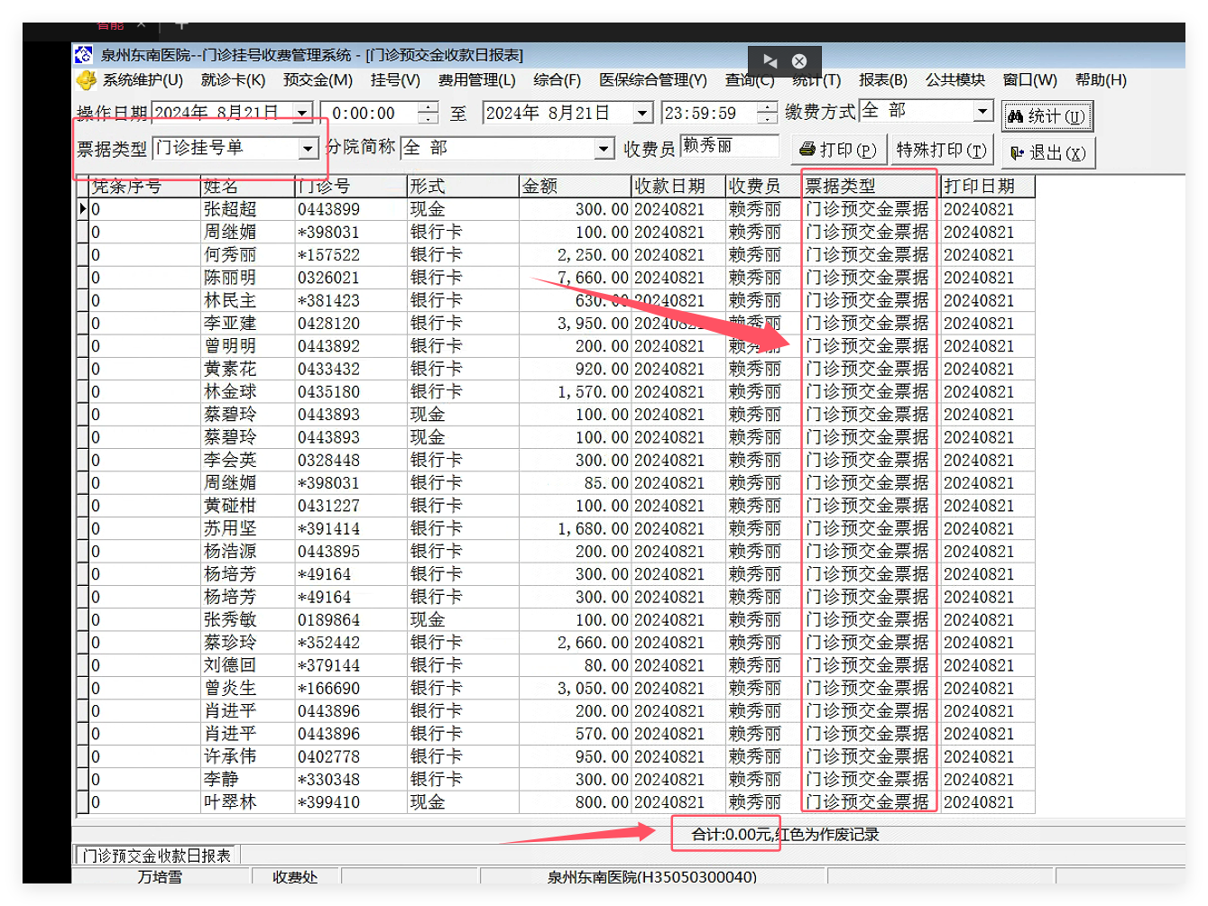This screenshot has width=1208, height=906.
Task: Open the 费用管理(L) menu
Action: pyautogui.click(x=476, y=80)
